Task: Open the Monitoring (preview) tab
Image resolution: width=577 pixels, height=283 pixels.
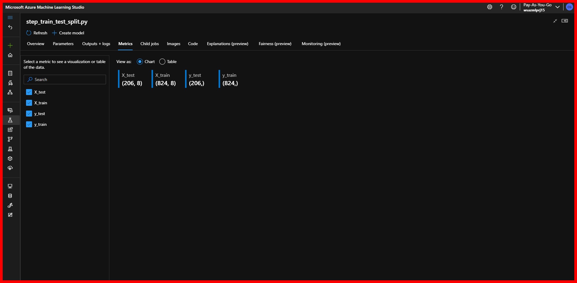Action: coord(321,44)
